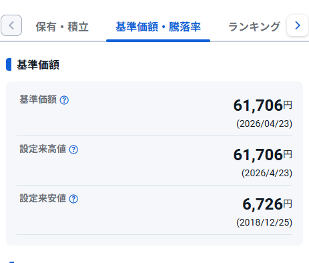Image resolution: width=309 pixels, height=263 pixels.
Task: Open the 保有・積立 tab
Action: point(62,27)
